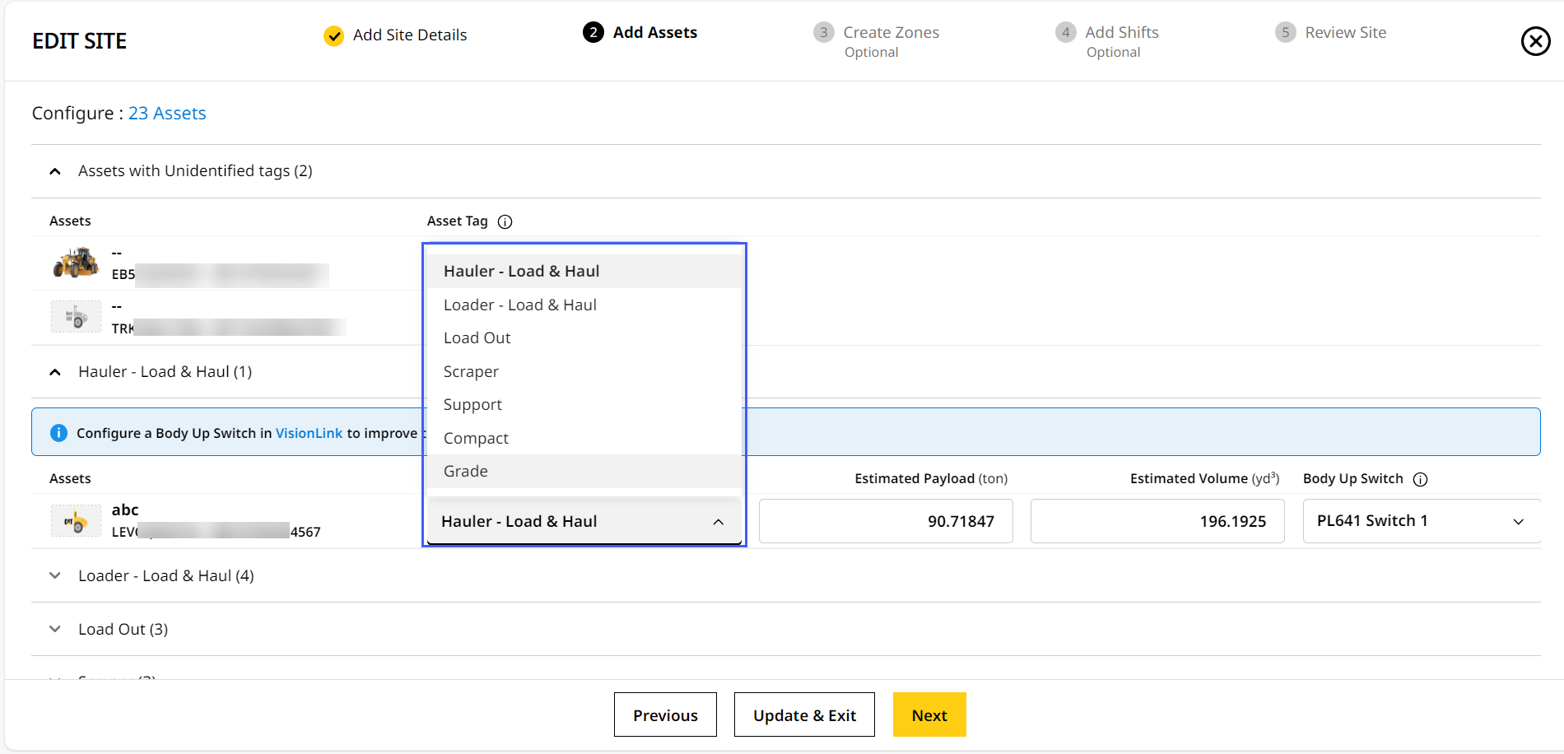Image resolution: width=1564 pixels, height=754 pixels.
Task: Click the Update & Exit button
Action: (804, 714)
